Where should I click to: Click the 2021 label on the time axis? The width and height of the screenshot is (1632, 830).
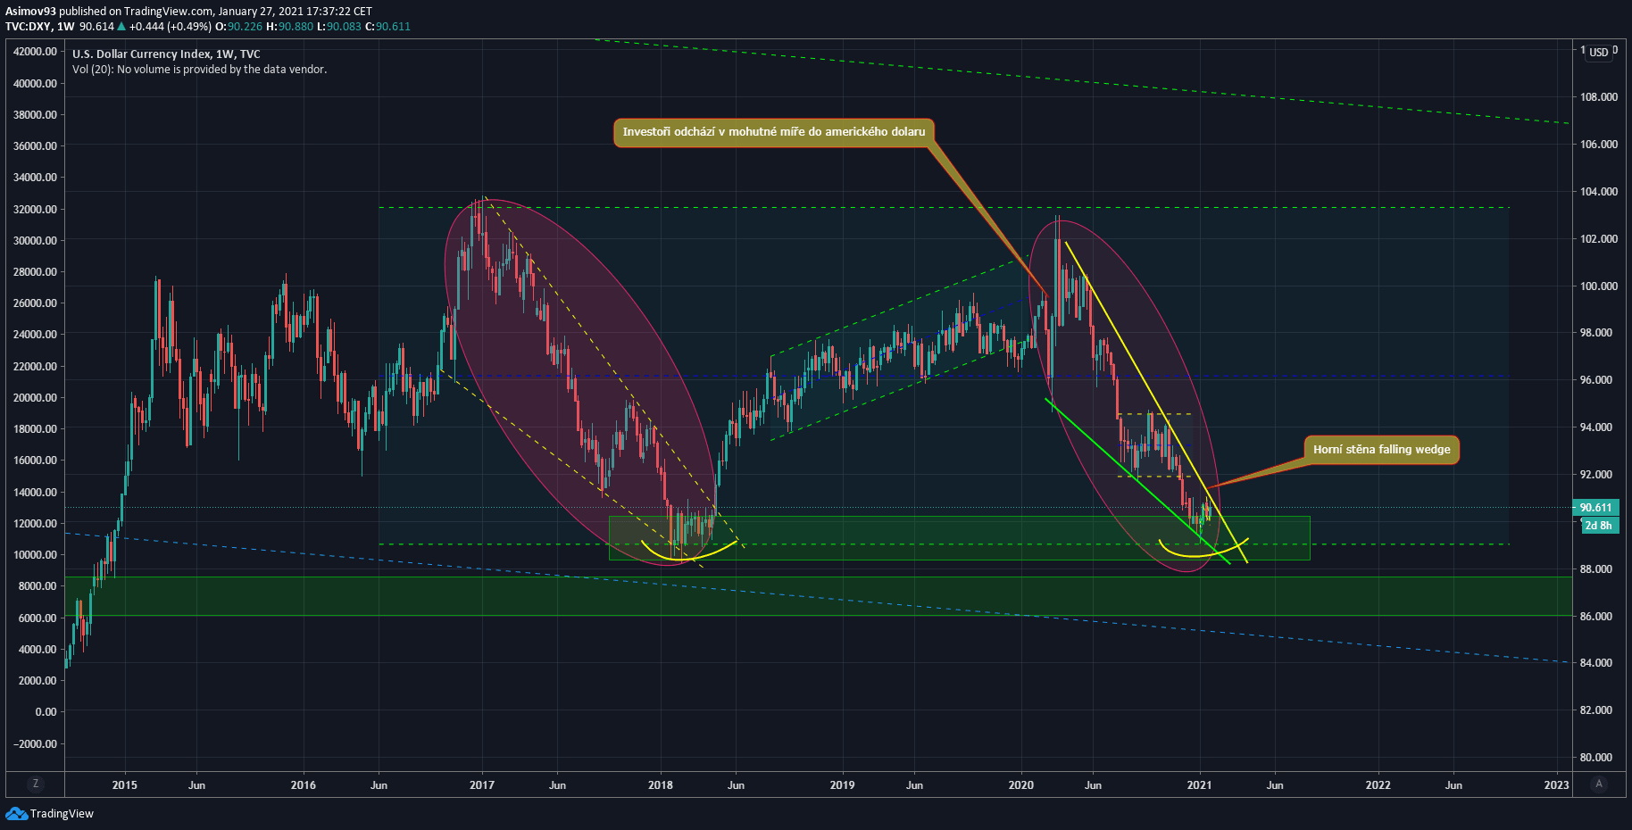click(x=1199, y=785)
